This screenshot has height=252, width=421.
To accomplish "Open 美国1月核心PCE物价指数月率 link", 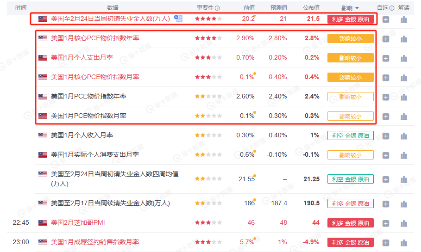I will (x=95, y=77).
